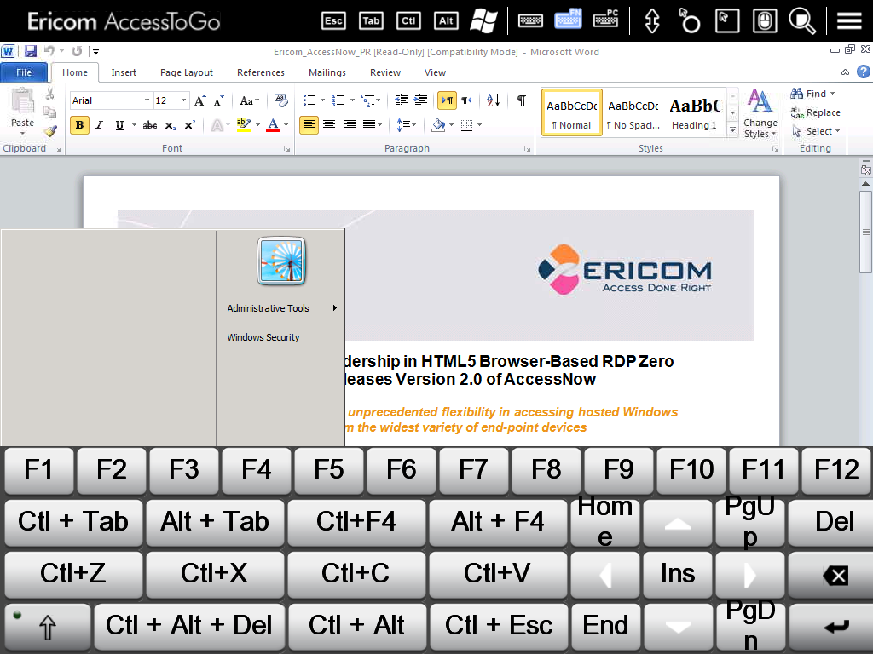Viewport: 873px width, 654px height.
Task: Switch to the Page Layout tab
Action: (187, 72)
